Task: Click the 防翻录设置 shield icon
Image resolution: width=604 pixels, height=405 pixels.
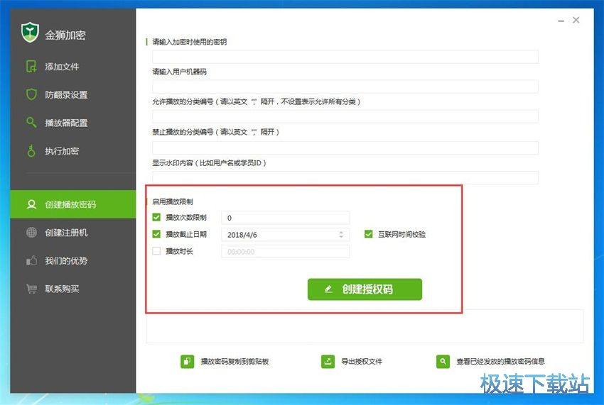Action: pyautogui.click(x=31, y=94)
